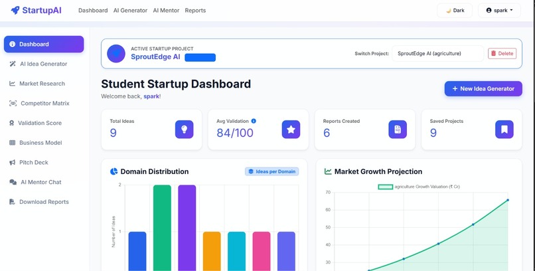This screenshot has height=271, width=535.
Task: Click the StartupAI rocket logo icon
Action: (x=15, y=10)
